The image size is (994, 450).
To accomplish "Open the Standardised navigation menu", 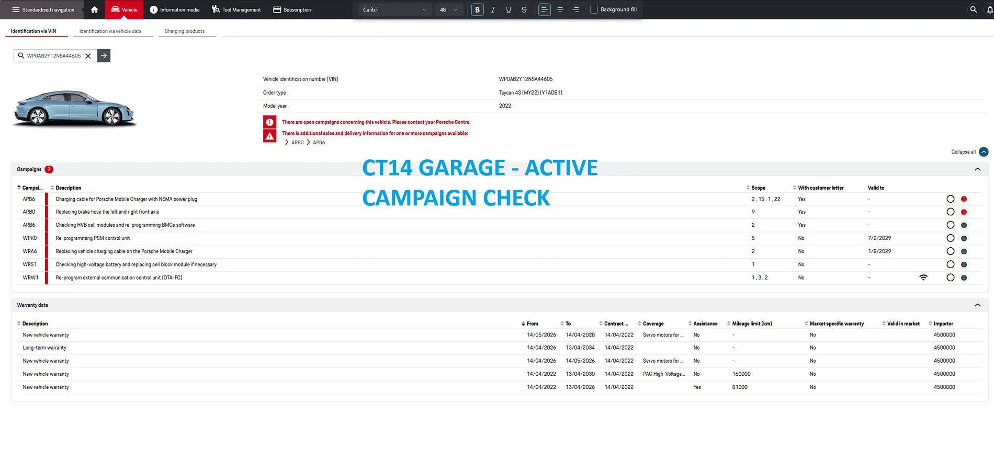I will point(43,9).
